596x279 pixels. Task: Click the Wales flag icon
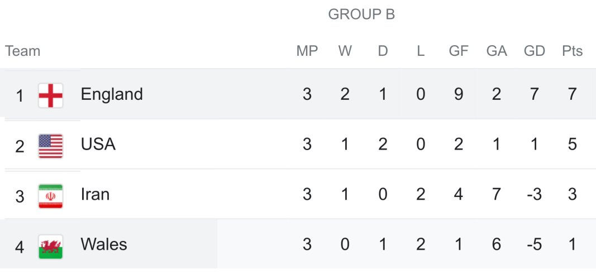50,246
